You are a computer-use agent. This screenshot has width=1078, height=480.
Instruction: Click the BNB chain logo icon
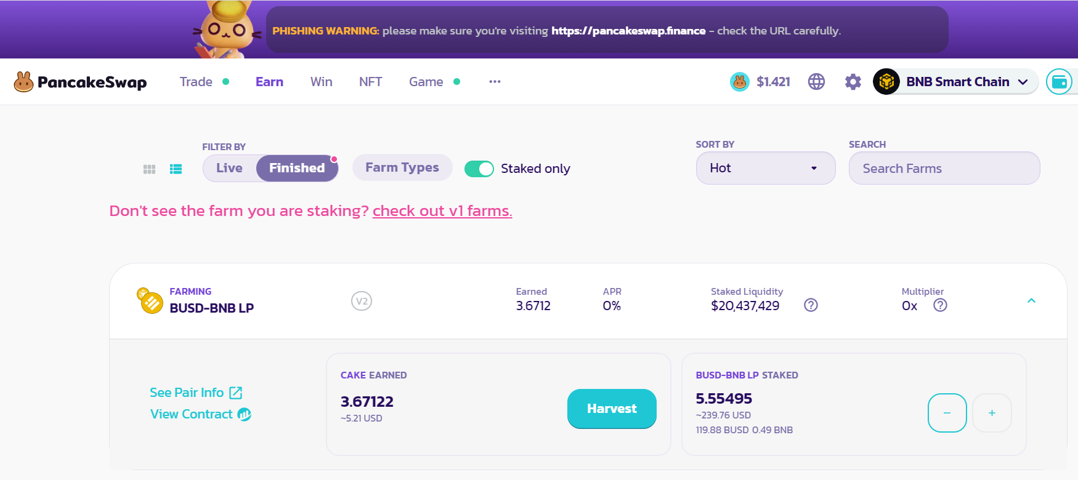886,82
